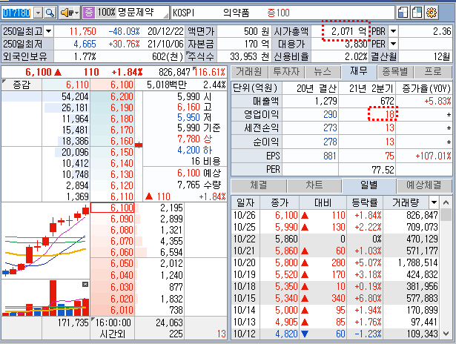Click the highlighted bid price 6,100
The height and width of the screenshot is (344, 456).
[x=113, y=208]
